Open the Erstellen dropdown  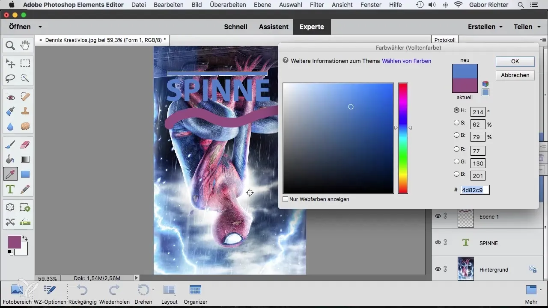pyautogui.click(x=485, y=27)
